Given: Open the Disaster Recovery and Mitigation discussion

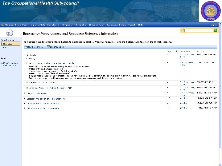Looking at the screenshot, I should [43, 109].
